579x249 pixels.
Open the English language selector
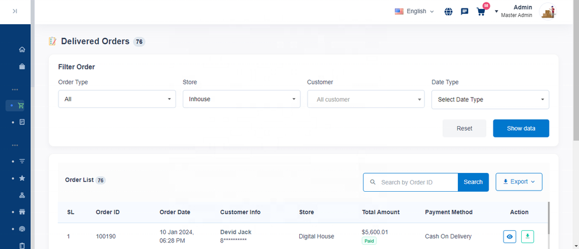[x=414, y=11]
